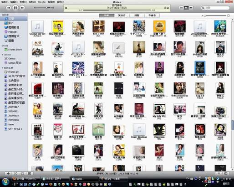
Task: Open the Controls menu
Action: (32, 2)
